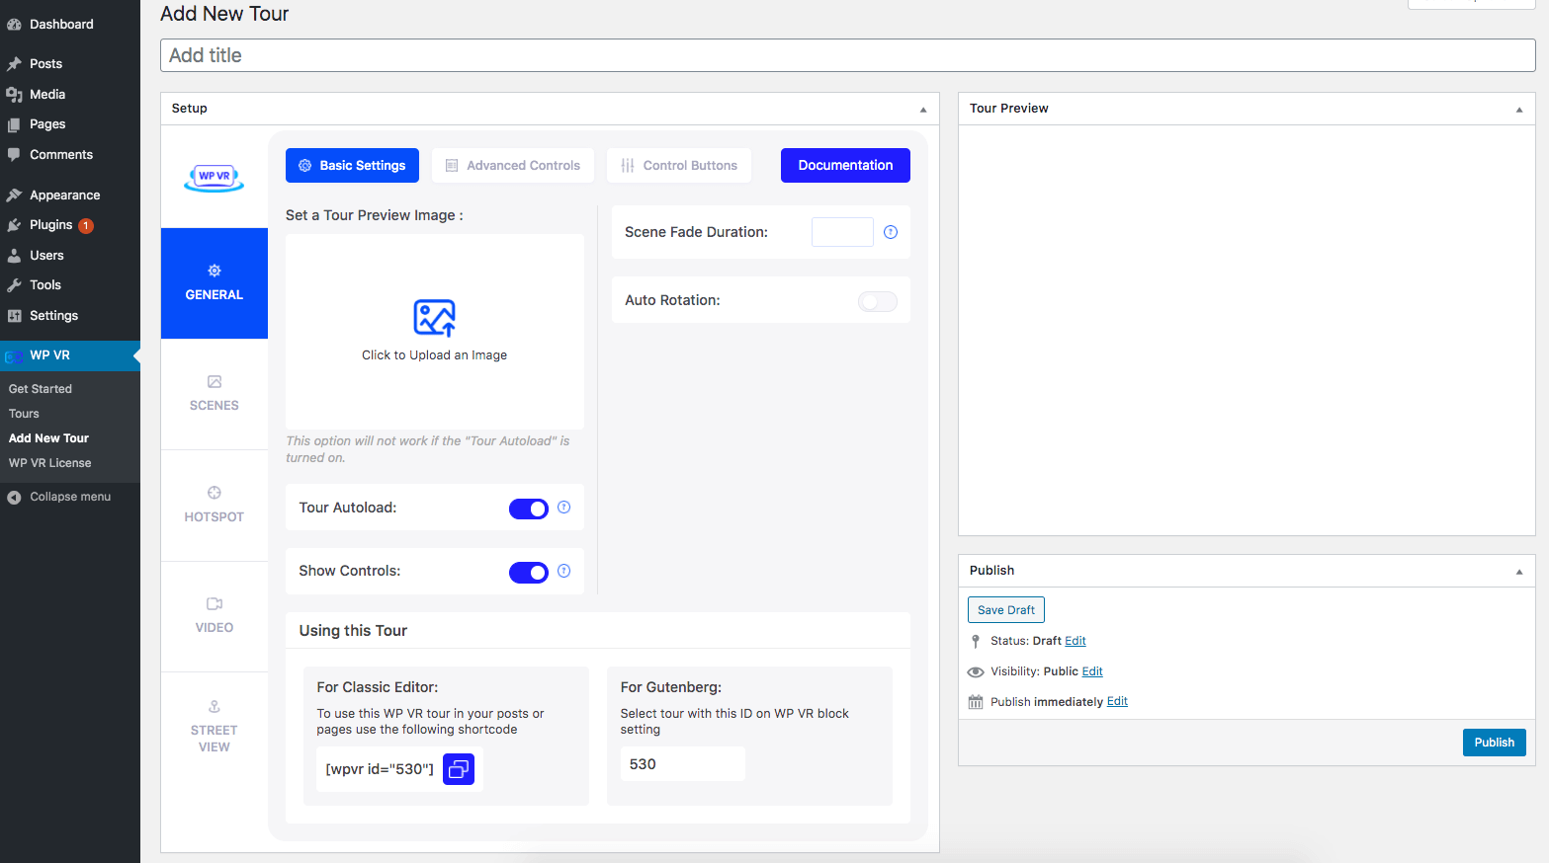Viewport: 1549px width, 863px height.
Task: Edit the Publish immediately schedule link
Action: (1117, 702)
